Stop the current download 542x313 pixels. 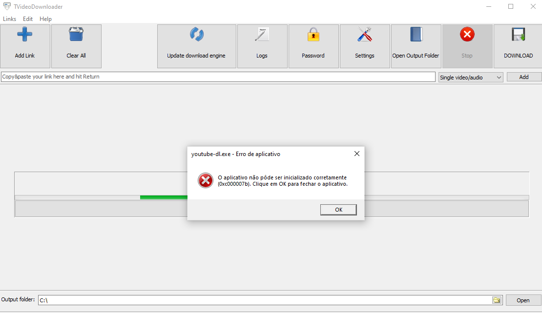point(467,46)
